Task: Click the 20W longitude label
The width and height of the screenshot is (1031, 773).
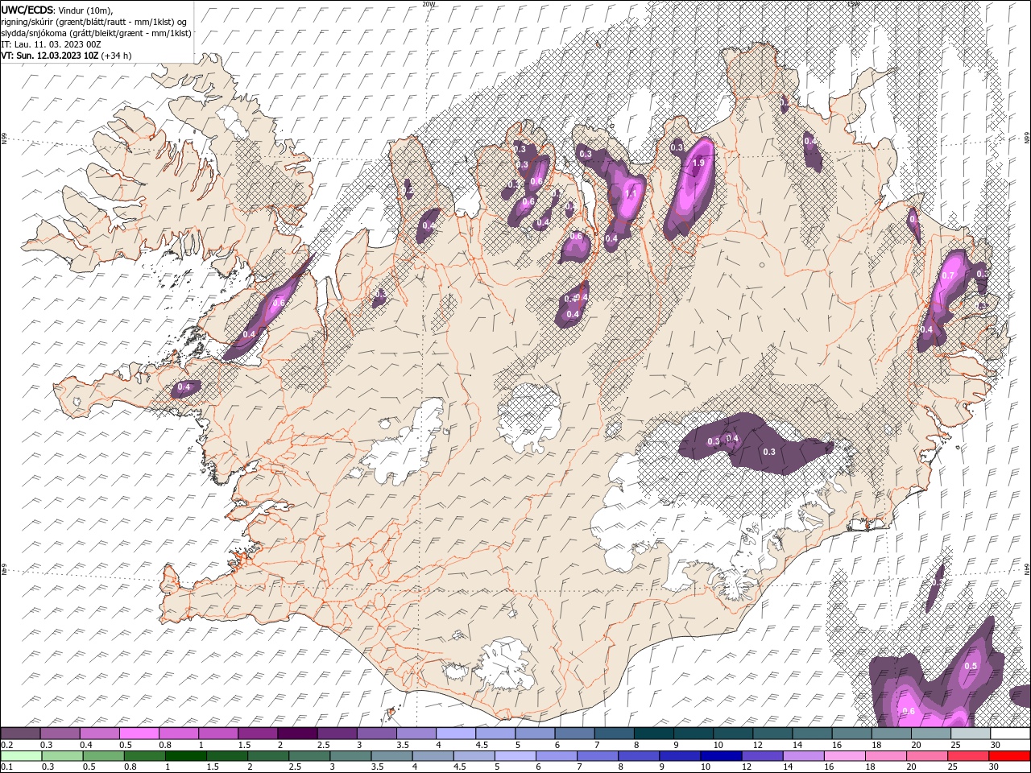Action: pyautogui.click(x=429, y=4)
